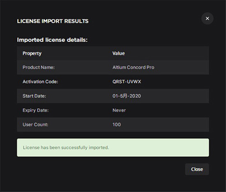Click the Imported license details heading
Viewport: 226px width, 192px height.
click(x=52, y=40)
